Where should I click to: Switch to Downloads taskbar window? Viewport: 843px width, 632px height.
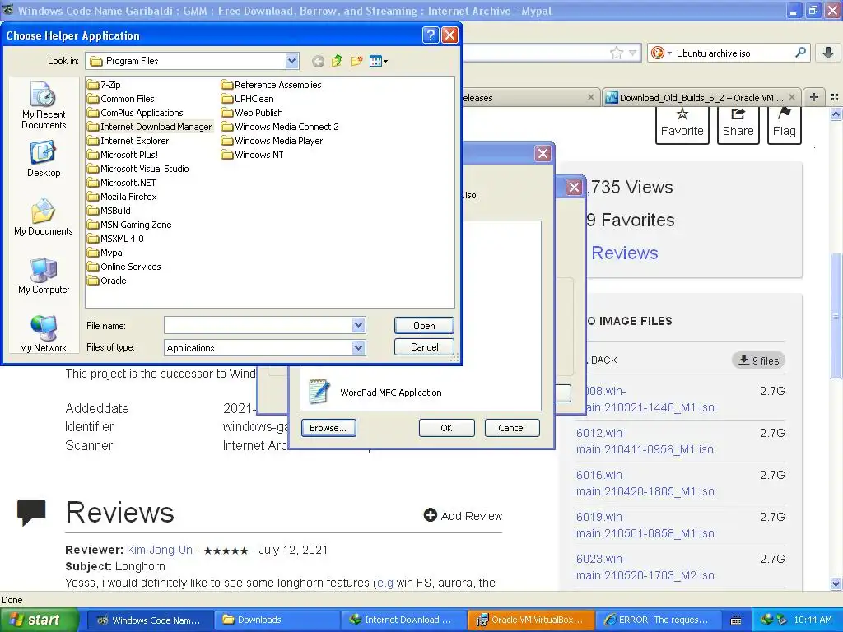[x=277, y=620]
